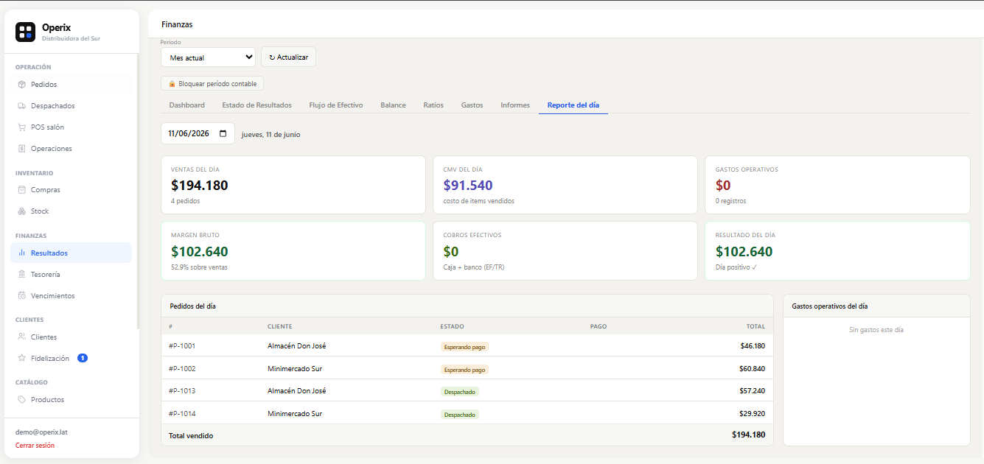The image size is (984, 464).
Task: Navigate to Operaciones
Action: pyautogui.click(x=71, y=149)
